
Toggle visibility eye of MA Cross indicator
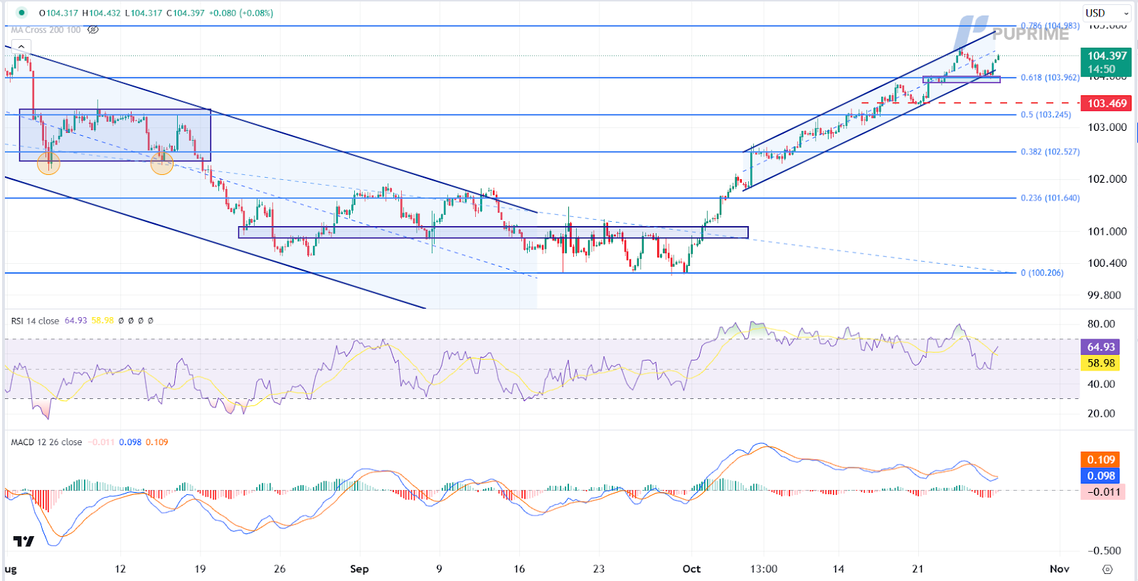(93, 30)
